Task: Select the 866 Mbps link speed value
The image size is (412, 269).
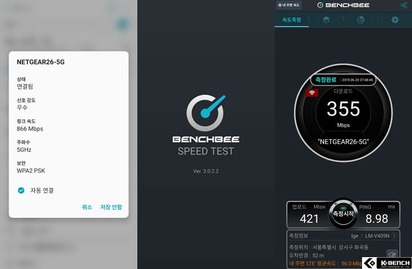Action: point(30,129)
